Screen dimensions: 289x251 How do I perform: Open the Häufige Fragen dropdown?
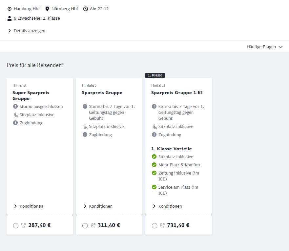[265, 47]
